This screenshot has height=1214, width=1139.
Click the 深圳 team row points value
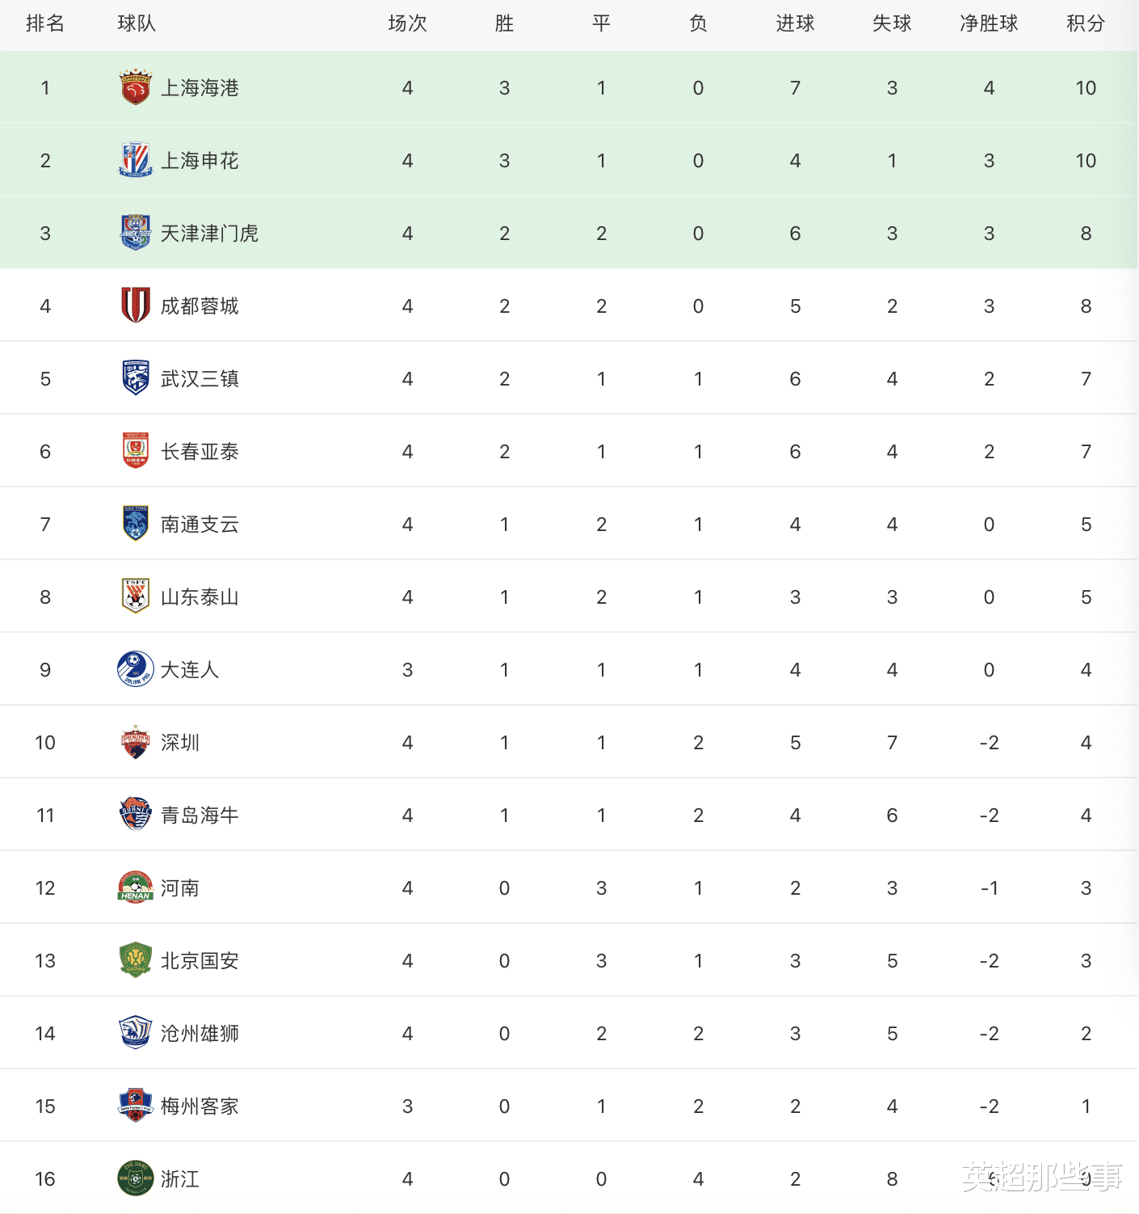(x=1086, y=743)
